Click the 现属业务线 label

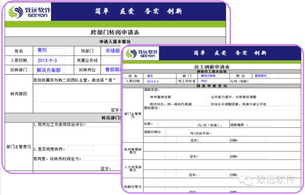(x=87, y=61)
